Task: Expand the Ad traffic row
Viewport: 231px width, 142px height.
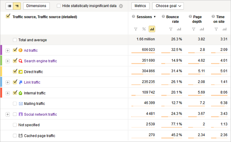Action: [8, 50]
